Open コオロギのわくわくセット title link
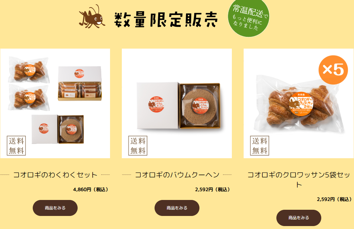 click(x=55, y=175)
